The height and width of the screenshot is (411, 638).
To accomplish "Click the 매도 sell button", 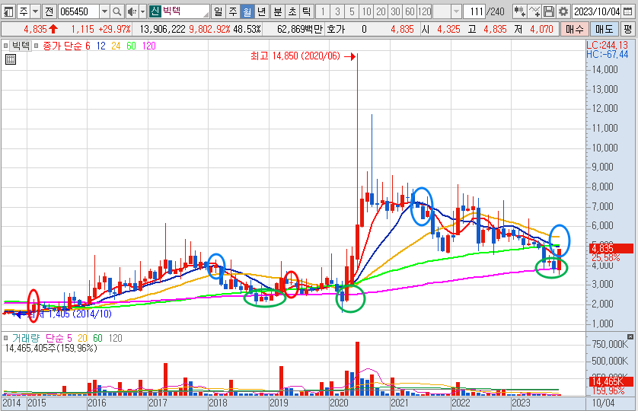I will coord(605,29).
